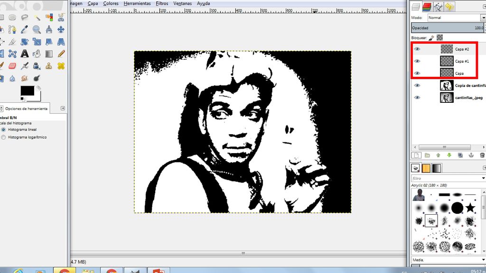
Task: Select the Crop tool
Action: (12, 42)
